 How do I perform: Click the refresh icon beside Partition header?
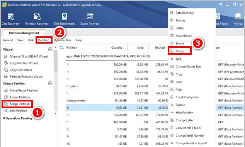[x=62, y=47]
